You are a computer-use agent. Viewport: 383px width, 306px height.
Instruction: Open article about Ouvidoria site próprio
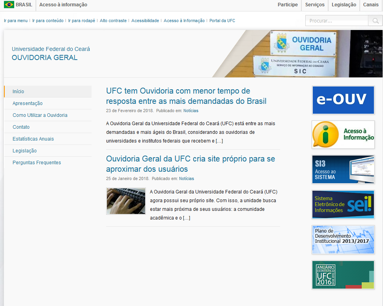coord(191,164)
